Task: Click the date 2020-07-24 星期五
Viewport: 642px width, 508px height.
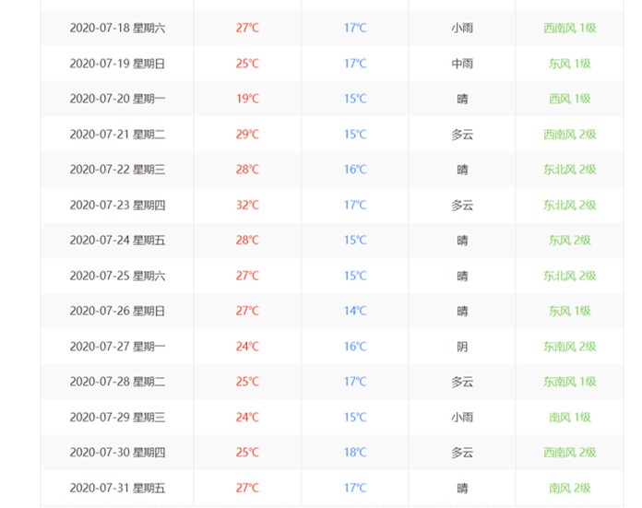Action: click(117, 240)
